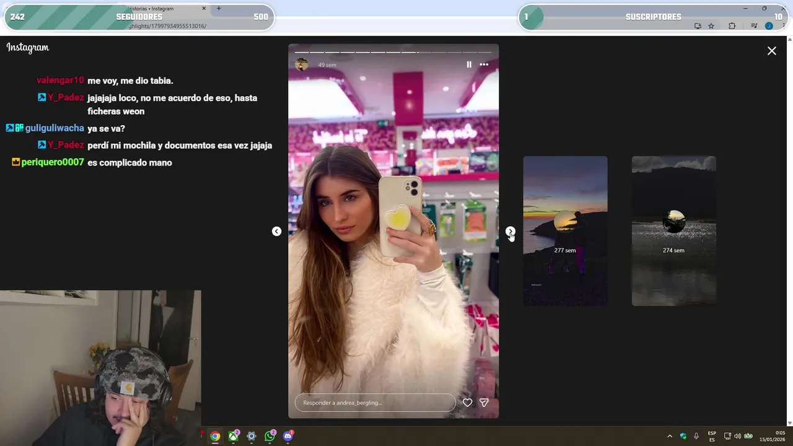This screenshot has height=446, width=793.
Task: Click the reply field 'Responder a andrea_bergling...'
Action: coord(375,403)
